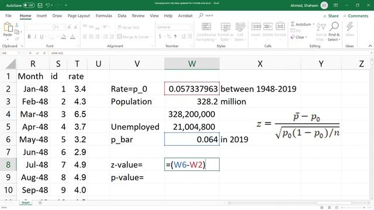Click the p_bar value 0.064
Screen dimensions: 374x210
point(192,139)
